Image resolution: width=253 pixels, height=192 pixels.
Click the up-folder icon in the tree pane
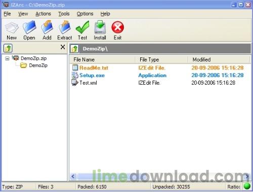(8, 48)
